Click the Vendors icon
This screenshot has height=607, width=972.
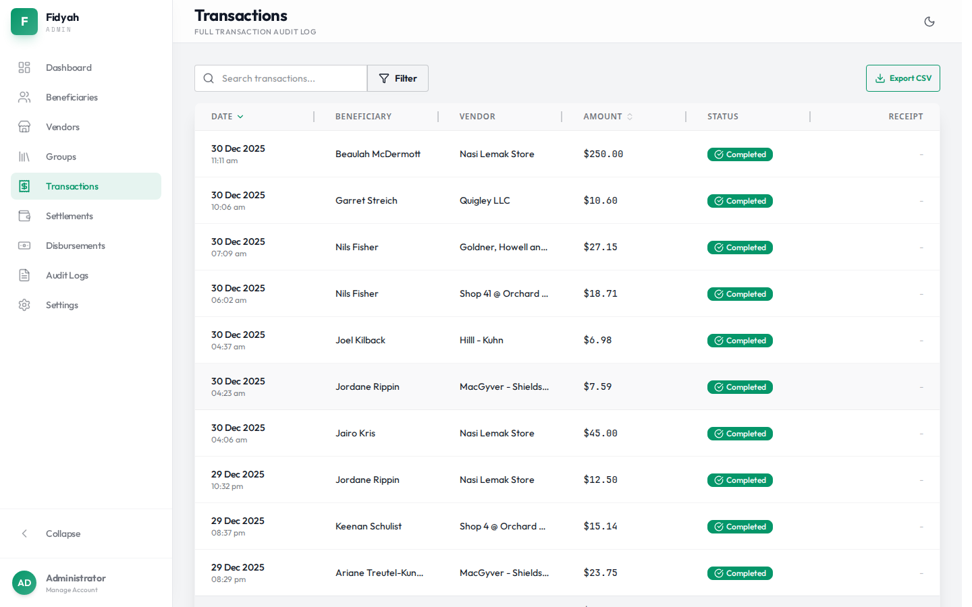[24, 127]
